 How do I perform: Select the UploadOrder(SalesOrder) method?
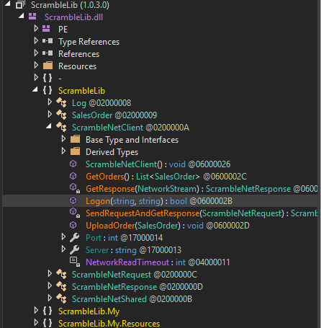pyautogui.click(x=168, y=226)
